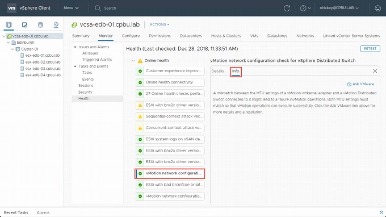Open the help question mark menu
Image resolution: width=386 pixels, height=217 pixels.
click(x=305, y=8)
